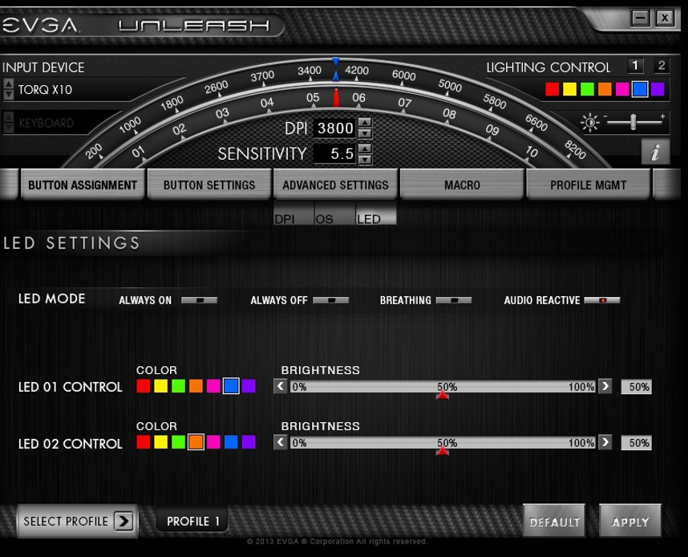Click the LED 01 brightness percentage box
Viewport: 688px width, 557px height.
tap(636, 387)
